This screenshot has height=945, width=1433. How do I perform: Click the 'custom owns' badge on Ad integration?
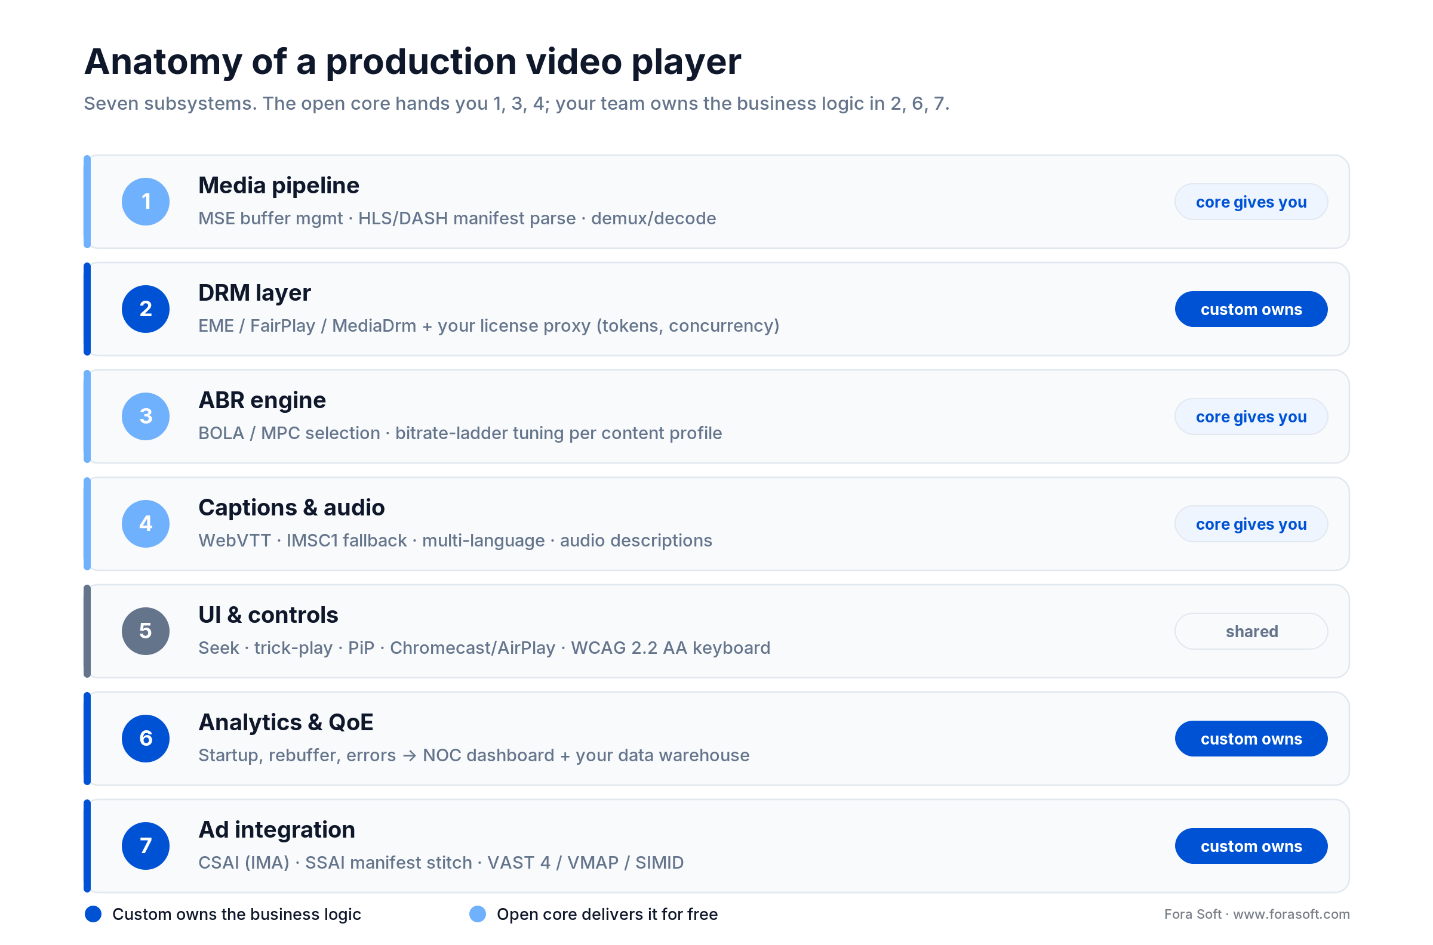pyautogui.click(x=1250, y=845)
